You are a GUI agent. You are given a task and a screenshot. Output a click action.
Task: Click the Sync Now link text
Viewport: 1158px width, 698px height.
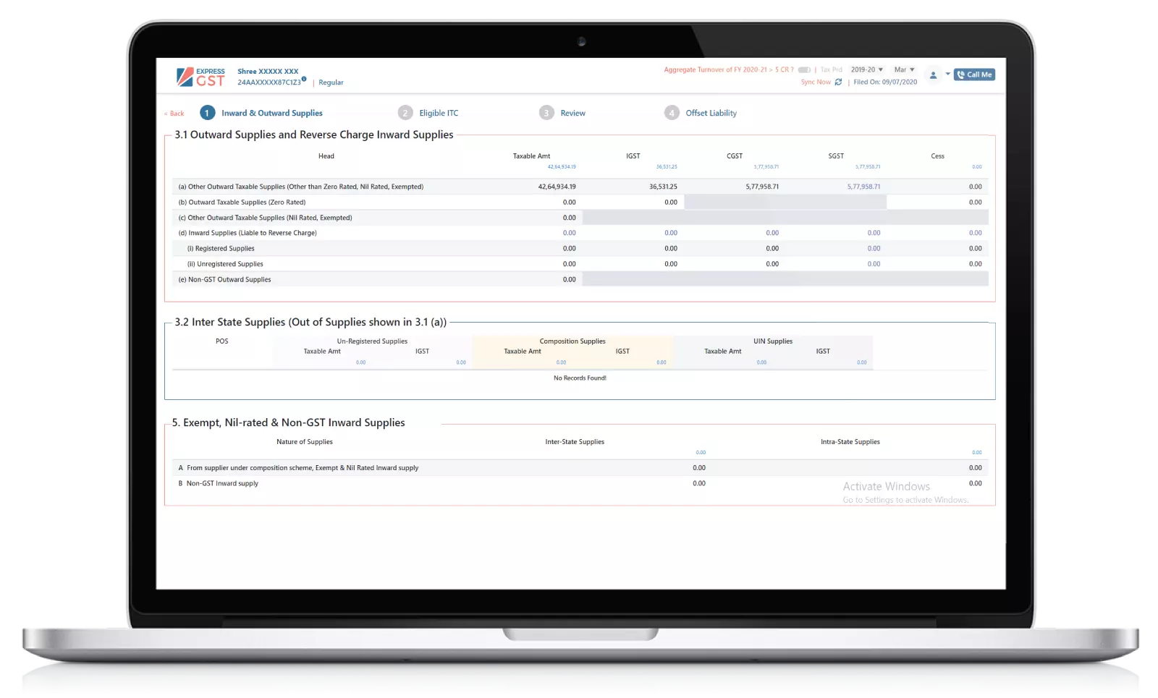[816, 82]
